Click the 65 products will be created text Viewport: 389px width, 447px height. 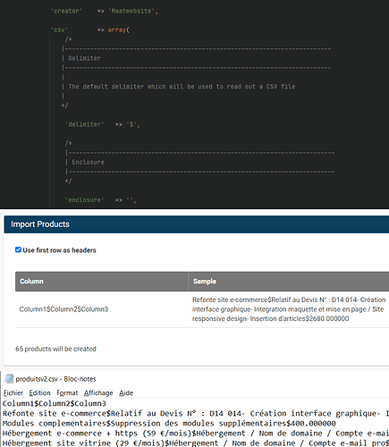tap(55, 349)
